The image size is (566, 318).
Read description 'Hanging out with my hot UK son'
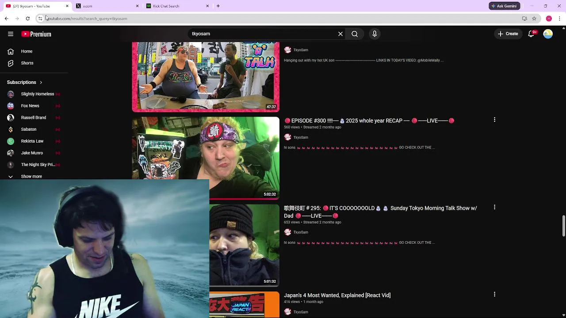[363, 61]
